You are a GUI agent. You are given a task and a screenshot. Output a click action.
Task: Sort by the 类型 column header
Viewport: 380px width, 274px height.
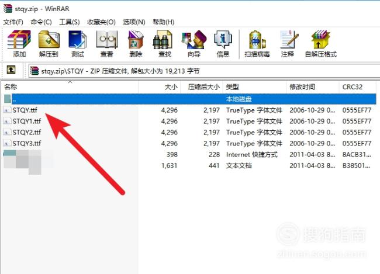(254, 86)
